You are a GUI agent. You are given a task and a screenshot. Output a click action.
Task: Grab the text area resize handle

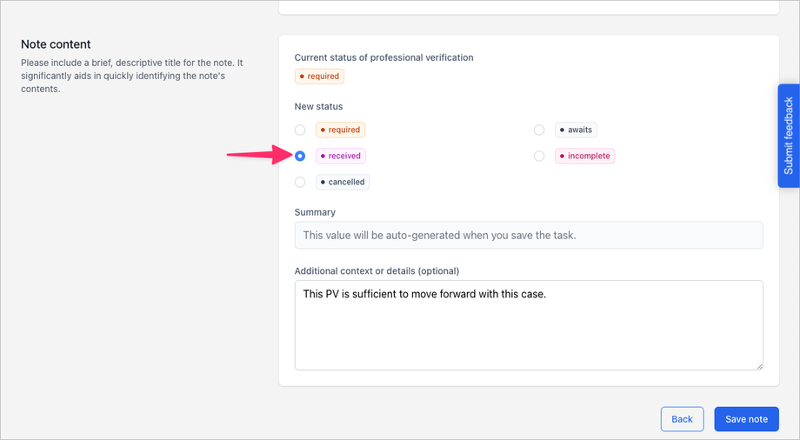click(759, 365)
